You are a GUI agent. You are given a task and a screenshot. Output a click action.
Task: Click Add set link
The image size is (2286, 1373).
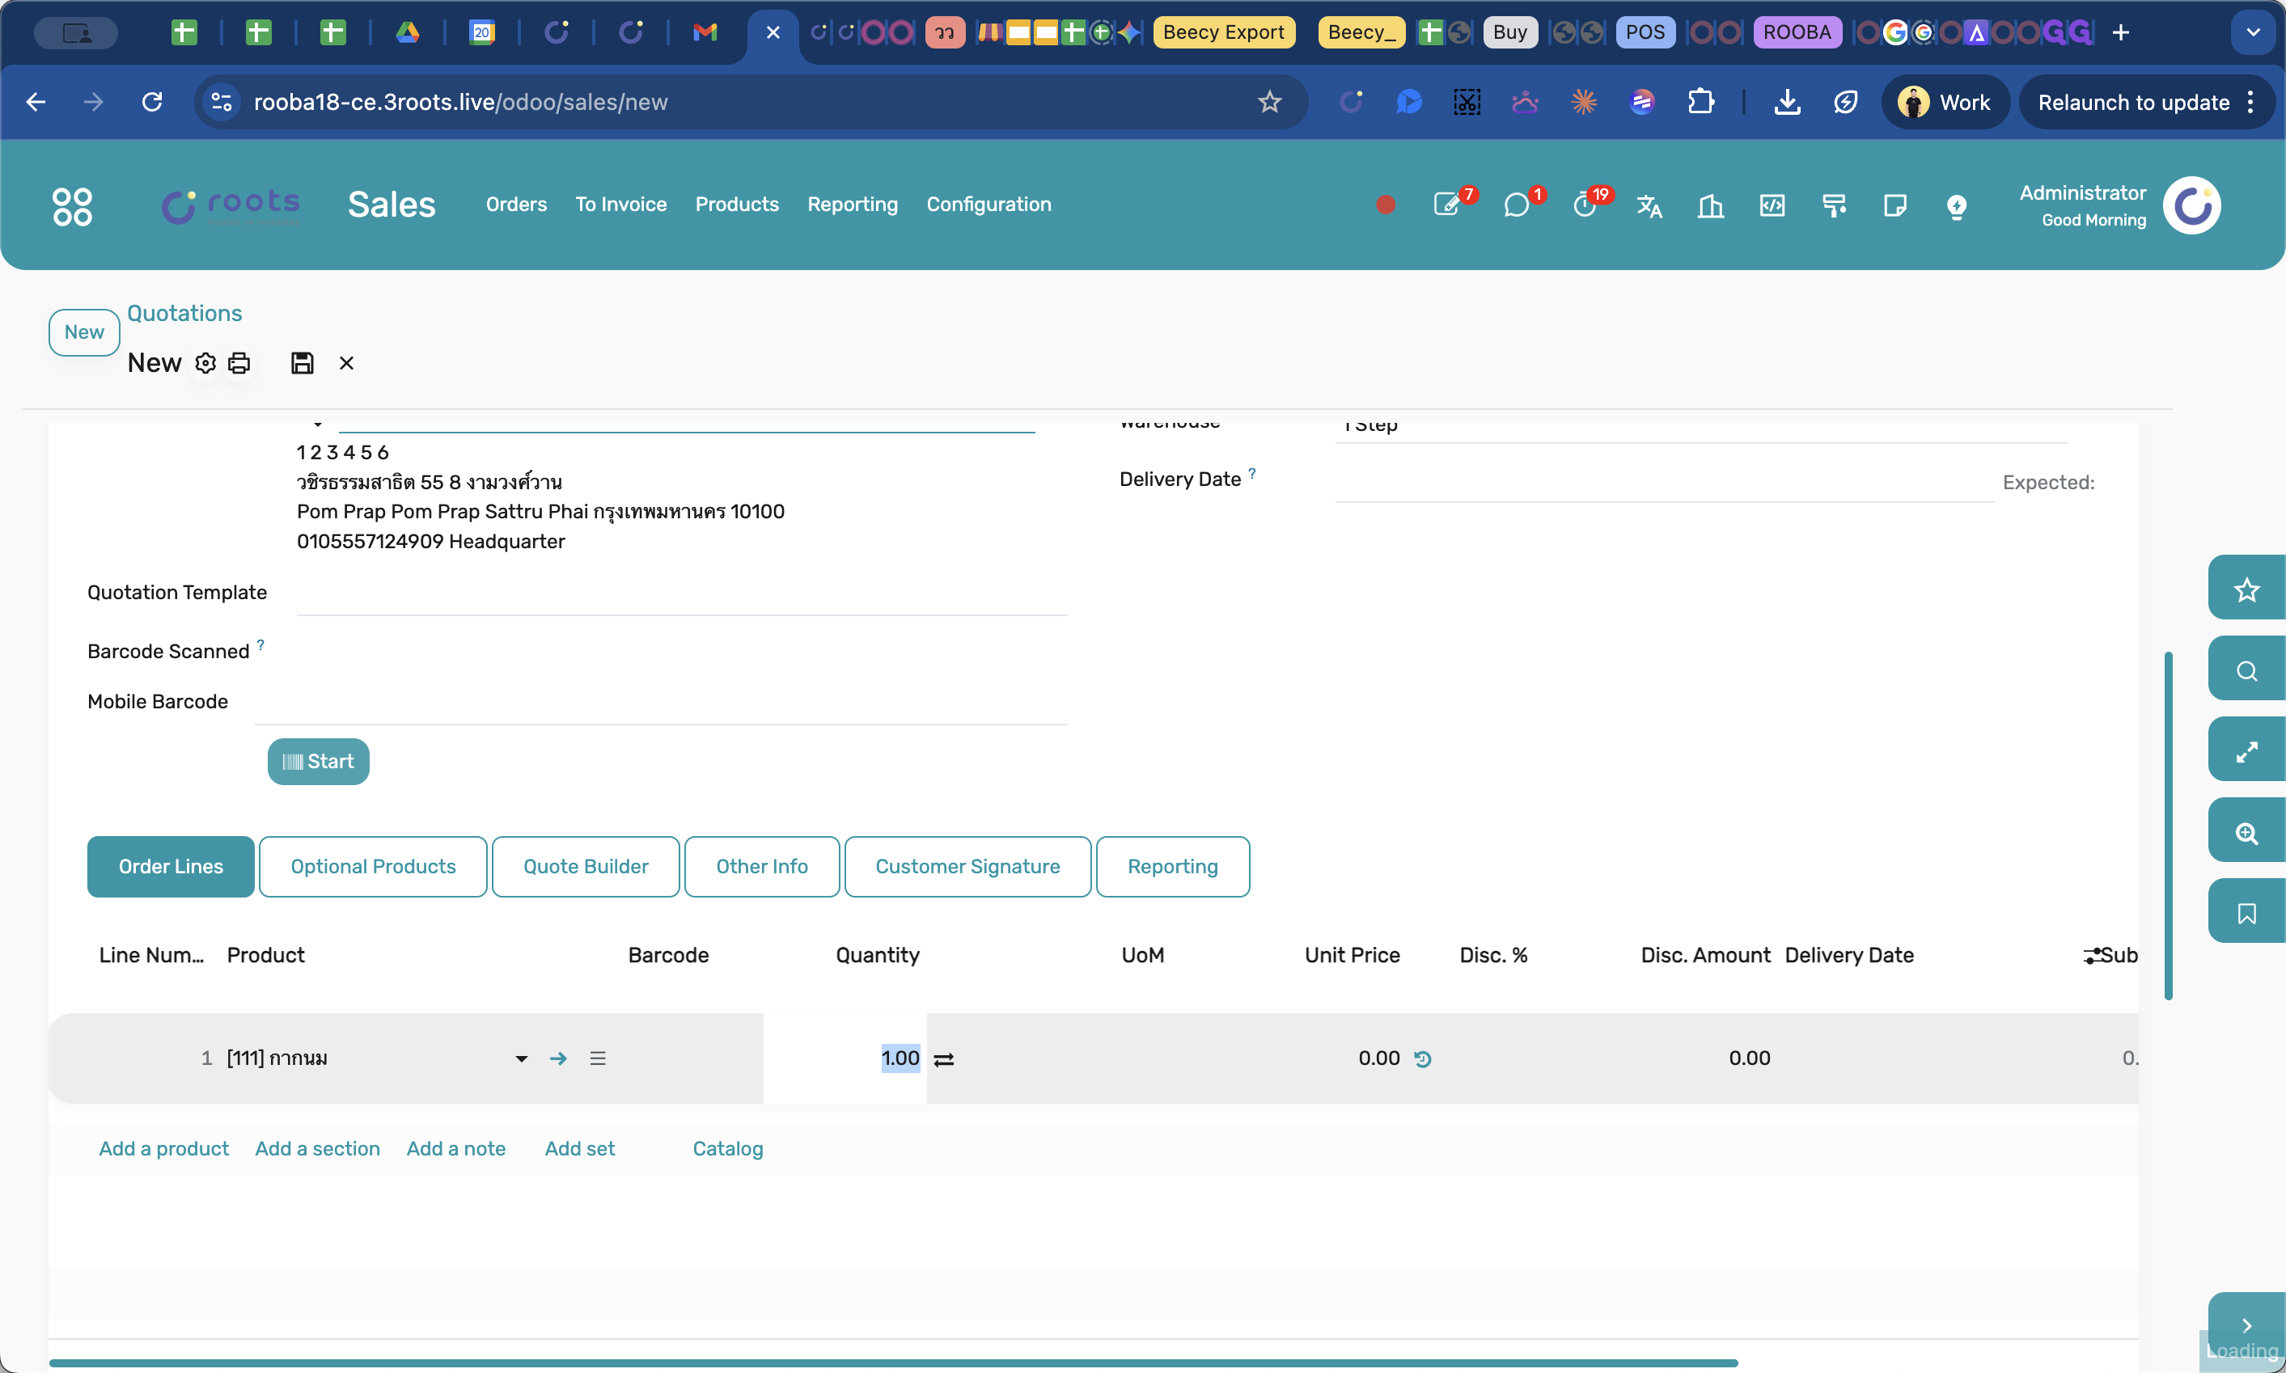pos(579,1149)
